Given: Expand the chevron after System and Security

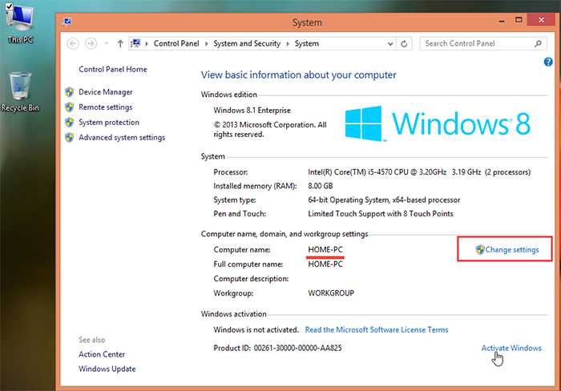Looking at the screenshot, I should 287,43.
